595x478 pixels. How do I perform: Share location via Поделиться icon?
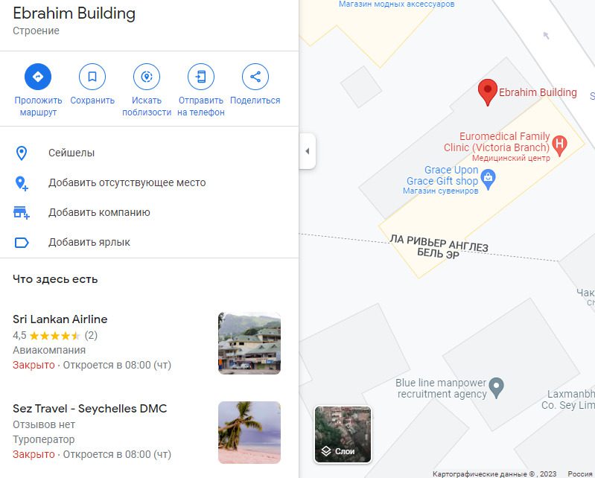[255, 77]
